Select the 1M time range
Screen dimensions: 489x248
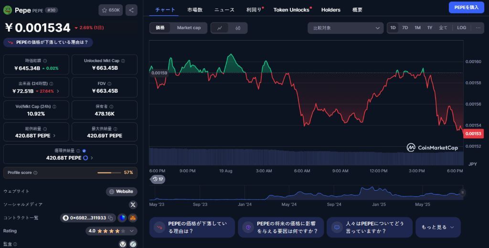click(x=417, y=28)
